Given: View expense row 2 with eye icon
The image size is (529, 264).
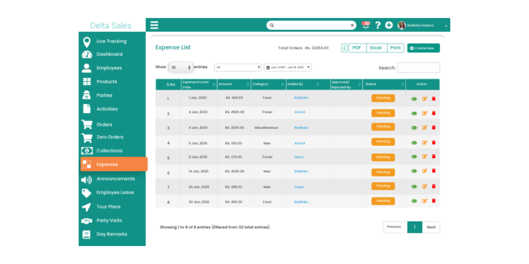Looking at the screenshot, I should point(414,114).
